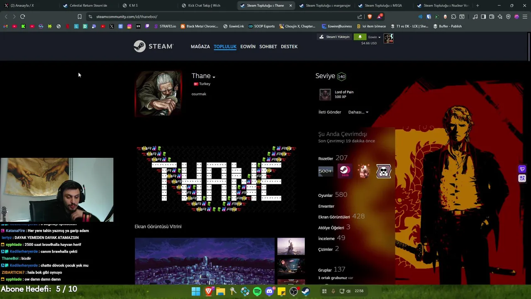Viewport: 531px width, 299px height.
Task: Open Brave Playlist music note icon
Action: click(x=475, y=17)
